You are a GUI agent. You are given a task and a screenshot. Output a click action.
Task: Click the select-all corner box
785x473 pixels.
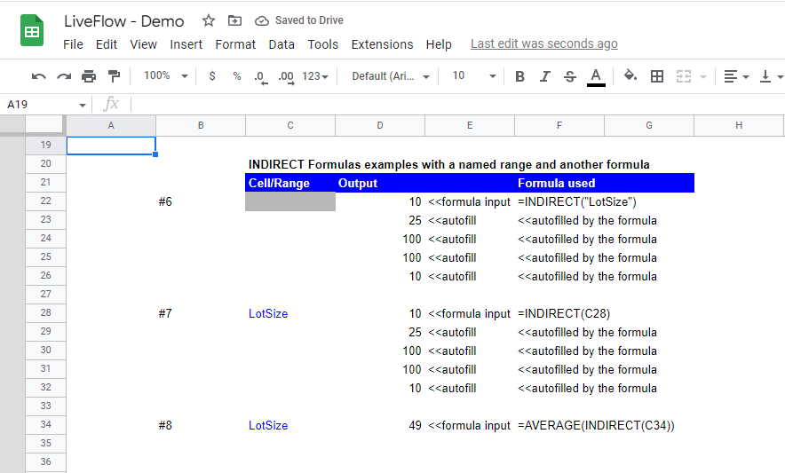pyautogui.click(x=45, y=125)
